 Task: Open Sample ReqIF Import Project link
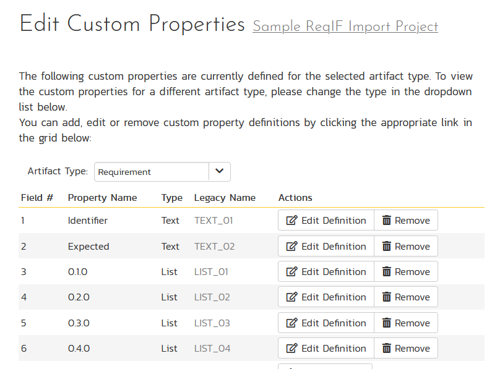click(345, 27)
